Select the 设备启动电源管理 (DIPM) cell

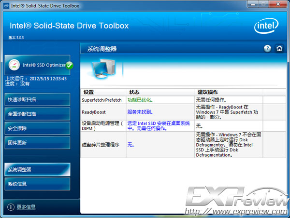pos(103,126)
